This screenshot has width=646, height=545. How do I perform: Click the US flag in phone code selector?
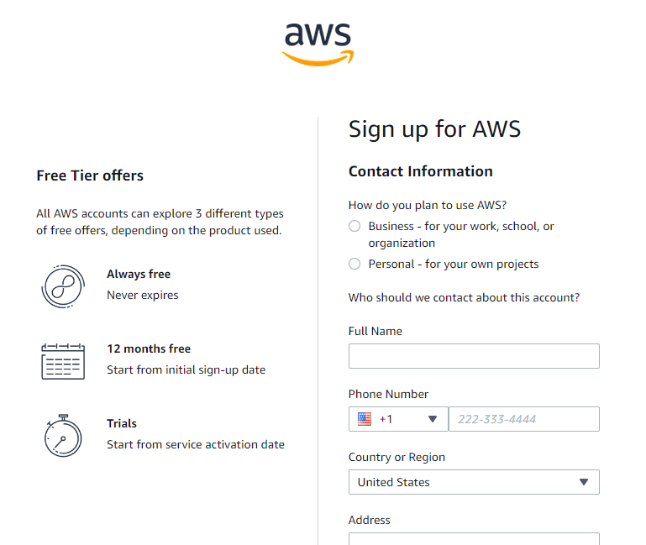[x=365, y=419]
